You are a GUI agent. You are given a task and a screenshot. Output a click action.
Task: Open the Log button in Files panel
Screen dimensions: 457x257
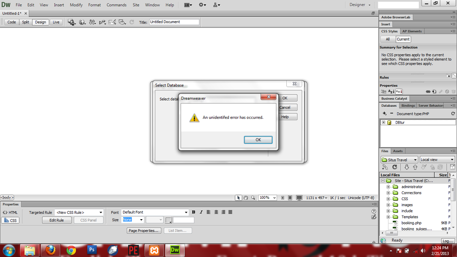tap(448, 241)
